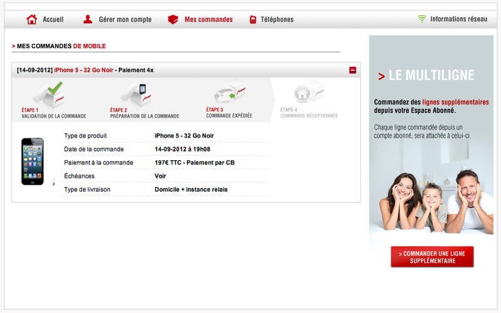
Task: Open the Accueil menu item
Action: tap(53, 19)
